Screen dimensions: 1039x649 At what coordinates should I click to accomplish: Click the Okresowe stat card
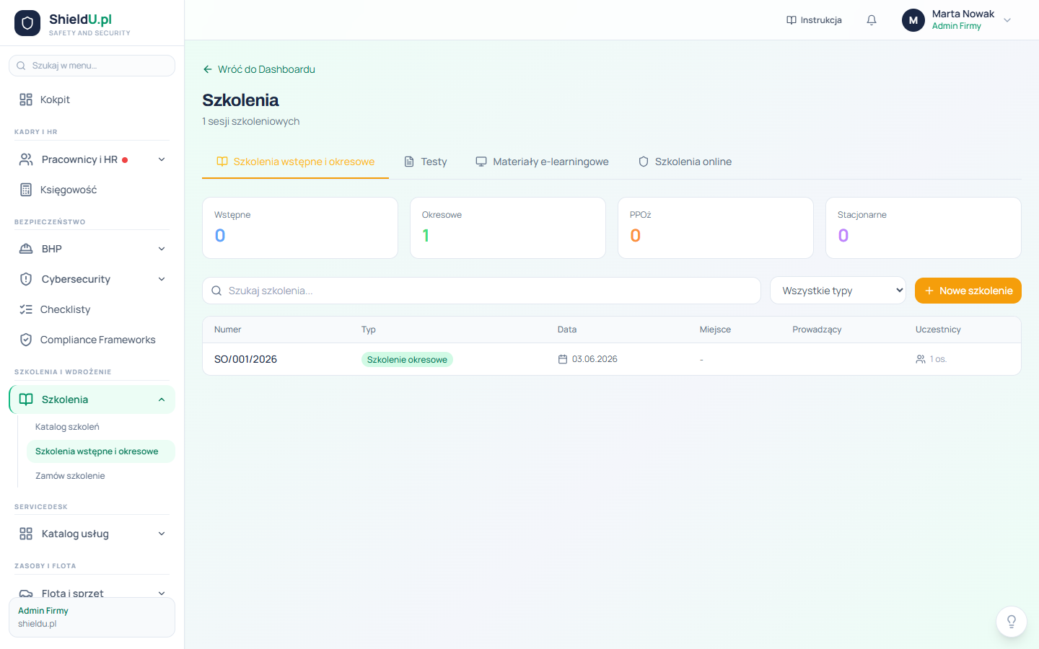[508, 228]
